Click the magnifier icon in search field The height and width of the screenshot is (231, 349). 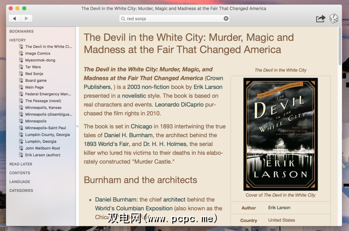click(x=123, y=19)
